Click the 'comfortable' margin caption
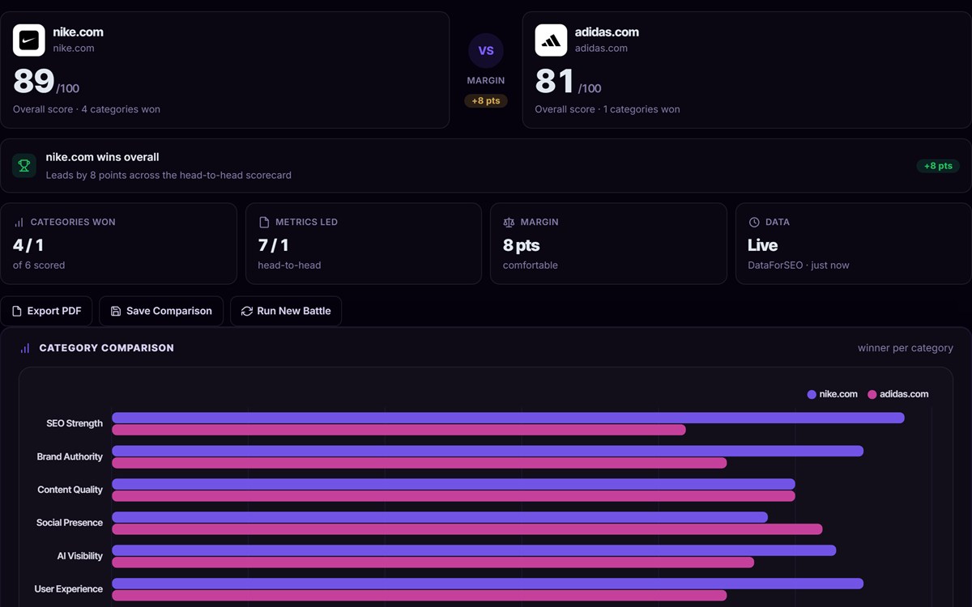The image size is (972, 607). coord(531,265)
